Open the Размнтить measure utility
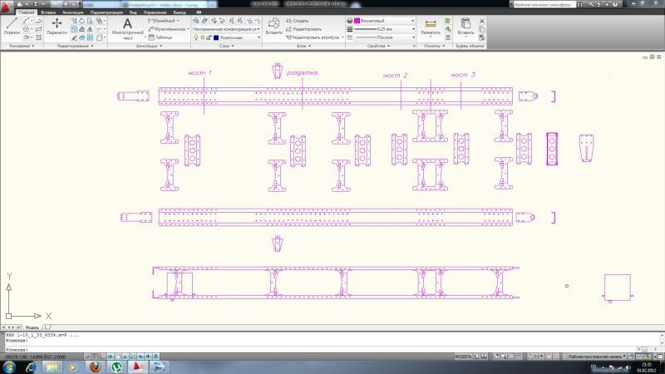 (431, 27)
